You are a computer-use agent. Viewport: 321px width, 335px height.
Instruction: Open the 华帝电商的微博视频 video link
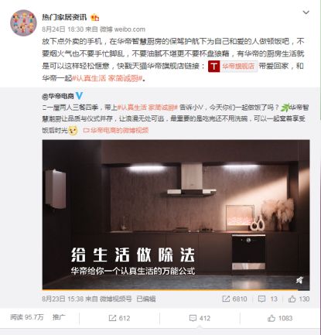(x=116, y=130)
